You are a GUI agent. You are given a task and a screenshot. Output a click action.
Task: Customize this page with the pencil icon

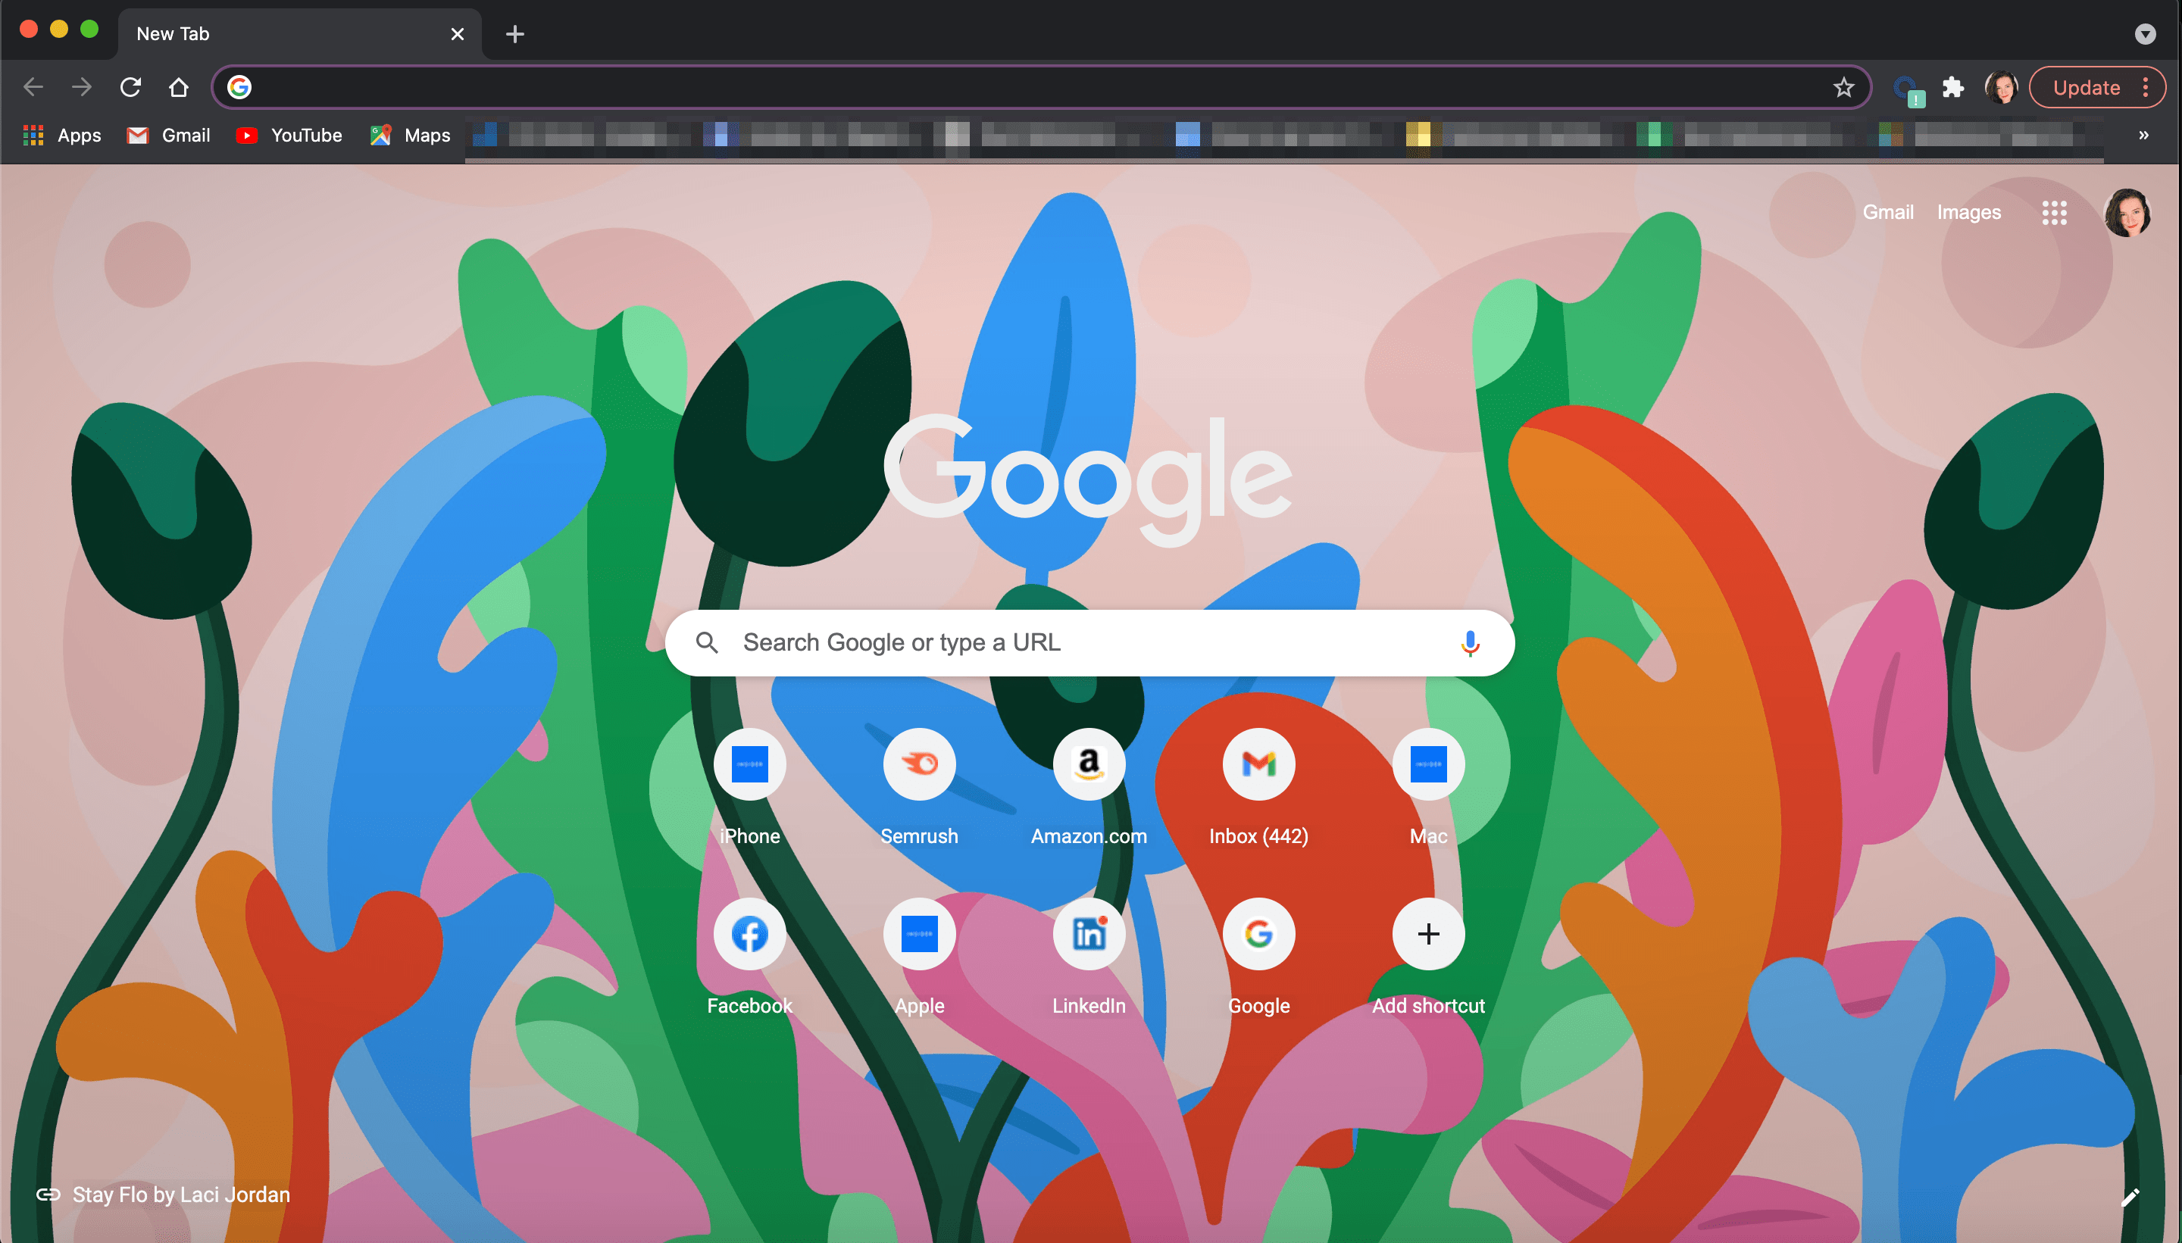point(2130,1197)
